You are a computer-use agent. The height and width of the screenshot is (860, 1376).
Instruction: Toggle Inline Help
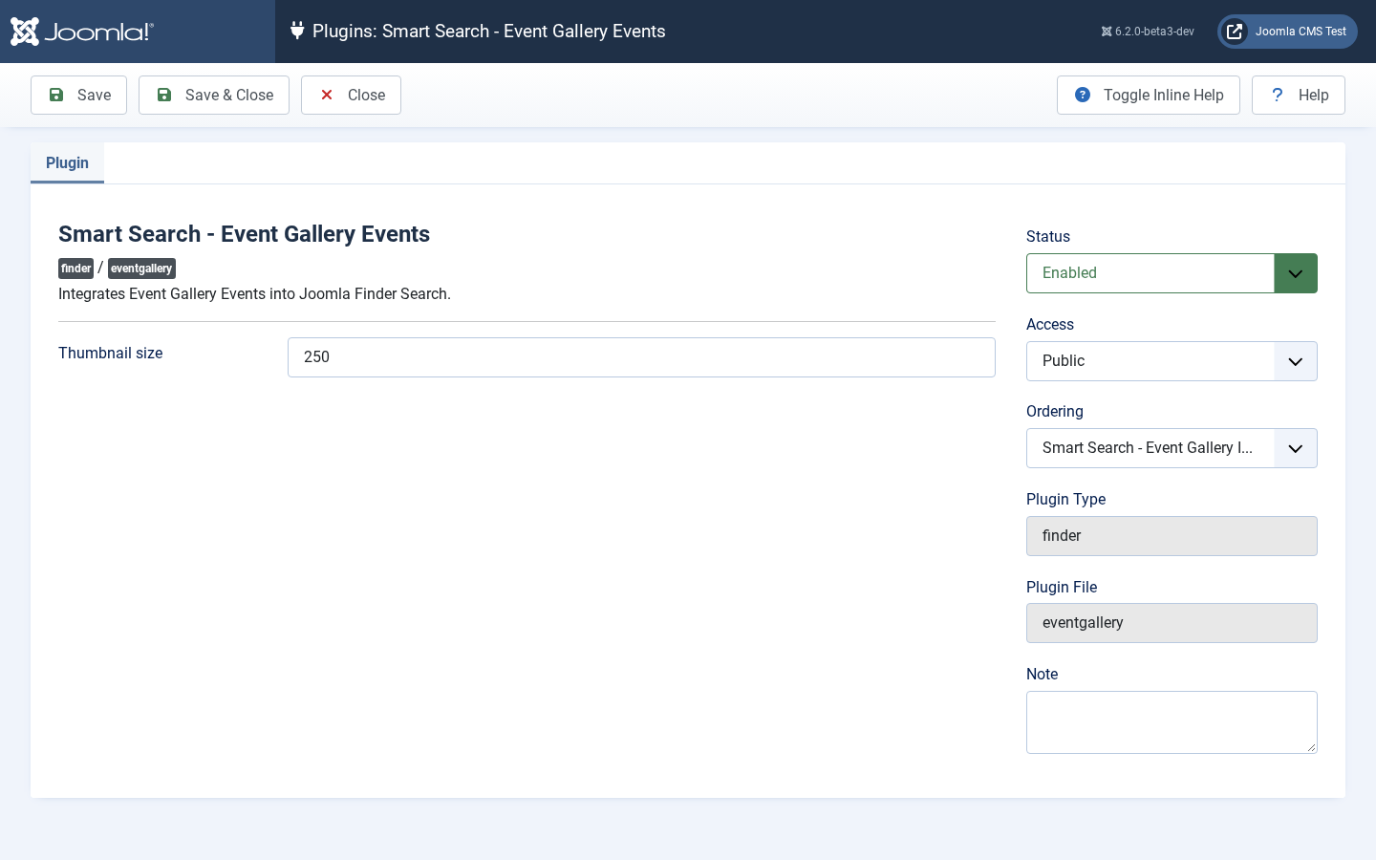[x=1149, y=95]
